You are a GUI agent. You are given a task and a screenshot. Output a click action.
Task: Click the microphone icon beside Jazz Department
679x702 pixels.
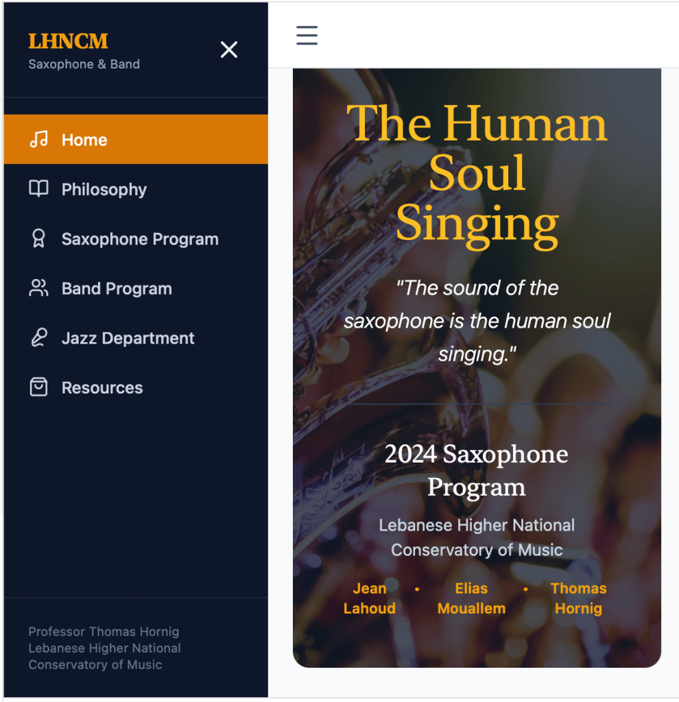(x=38, y=338)
